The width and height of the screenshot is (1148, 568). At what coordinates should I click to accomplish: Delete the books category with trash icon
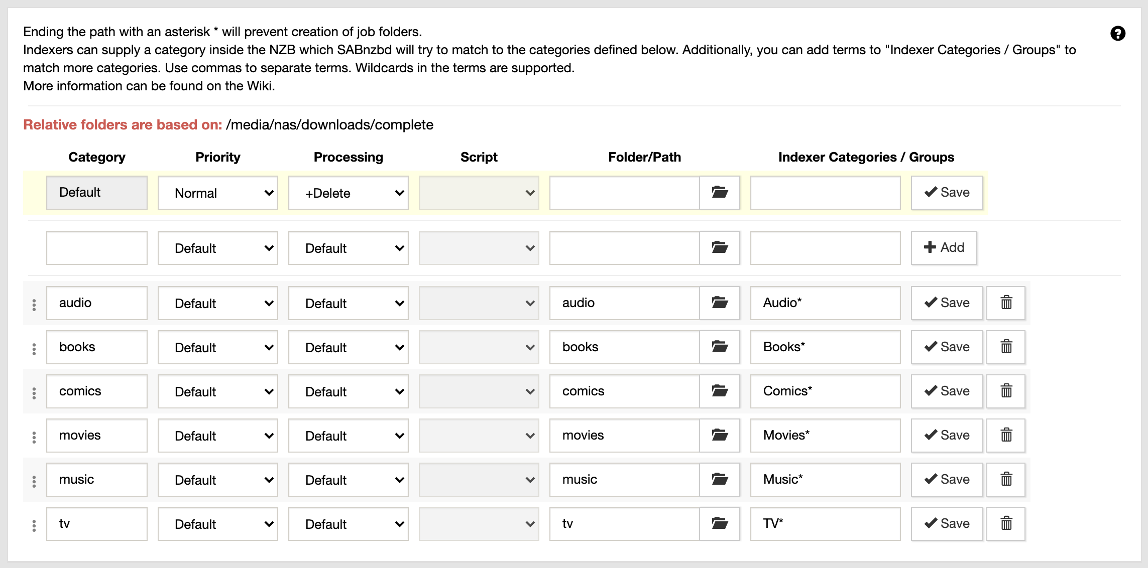coord(1006,347)
